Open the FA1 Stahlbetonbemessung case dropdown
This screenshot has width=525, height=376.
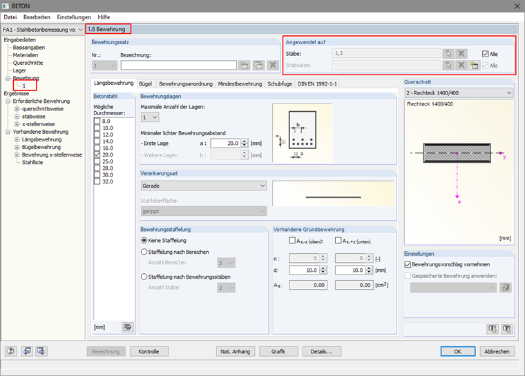pyautogui.click(x=80, y=30)
